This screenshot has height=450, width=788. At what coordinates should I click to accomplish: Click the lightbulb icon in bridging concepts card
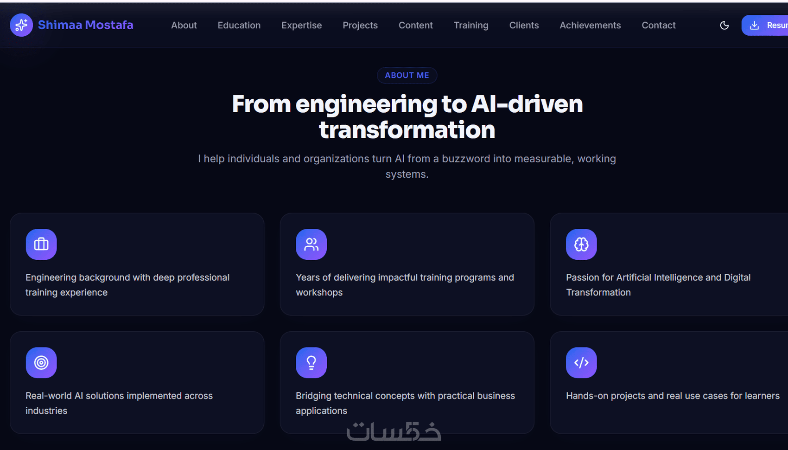311,363
